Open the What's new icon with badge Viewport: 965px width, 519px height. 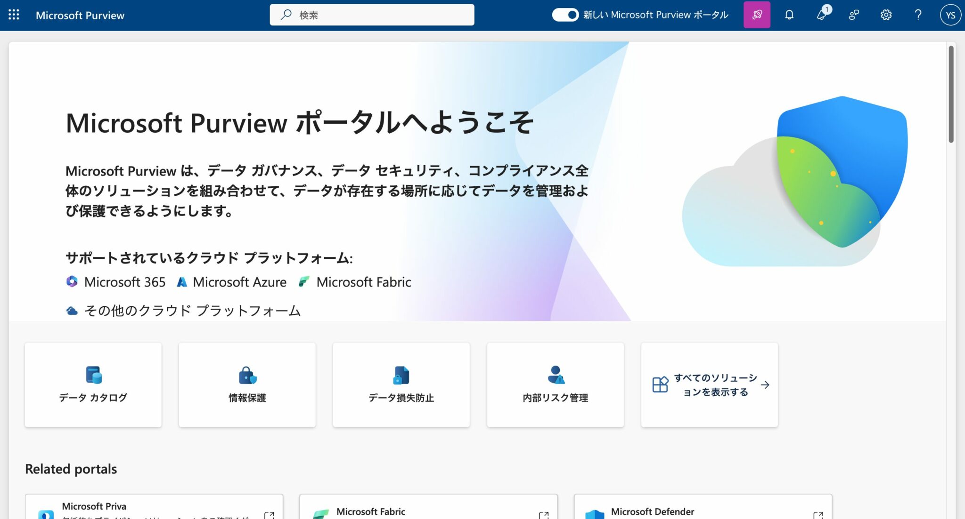point(822,15)
